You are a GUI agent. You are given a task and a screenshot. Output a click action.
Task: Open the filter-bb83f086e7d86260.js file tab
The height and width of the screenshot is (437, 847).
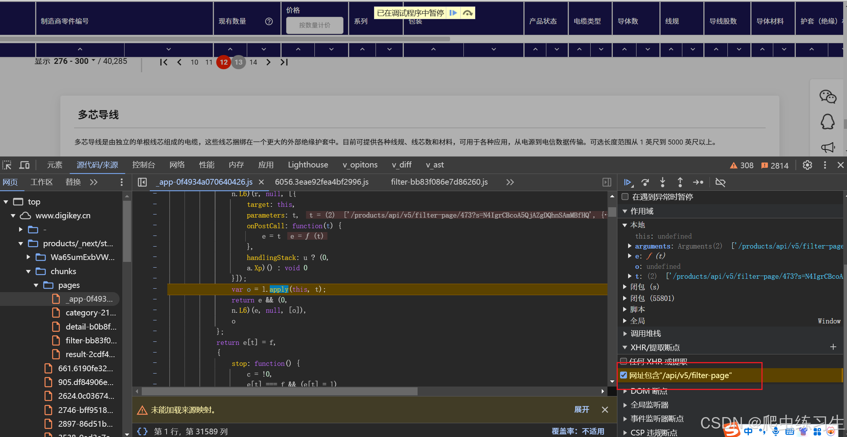(439, 182)
